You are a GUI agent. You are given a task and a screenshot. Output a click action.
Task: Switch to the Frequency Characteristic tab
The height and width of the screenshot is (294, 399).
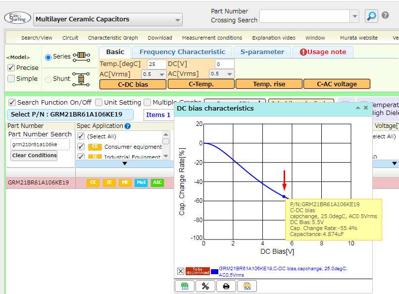pos(182,52)
